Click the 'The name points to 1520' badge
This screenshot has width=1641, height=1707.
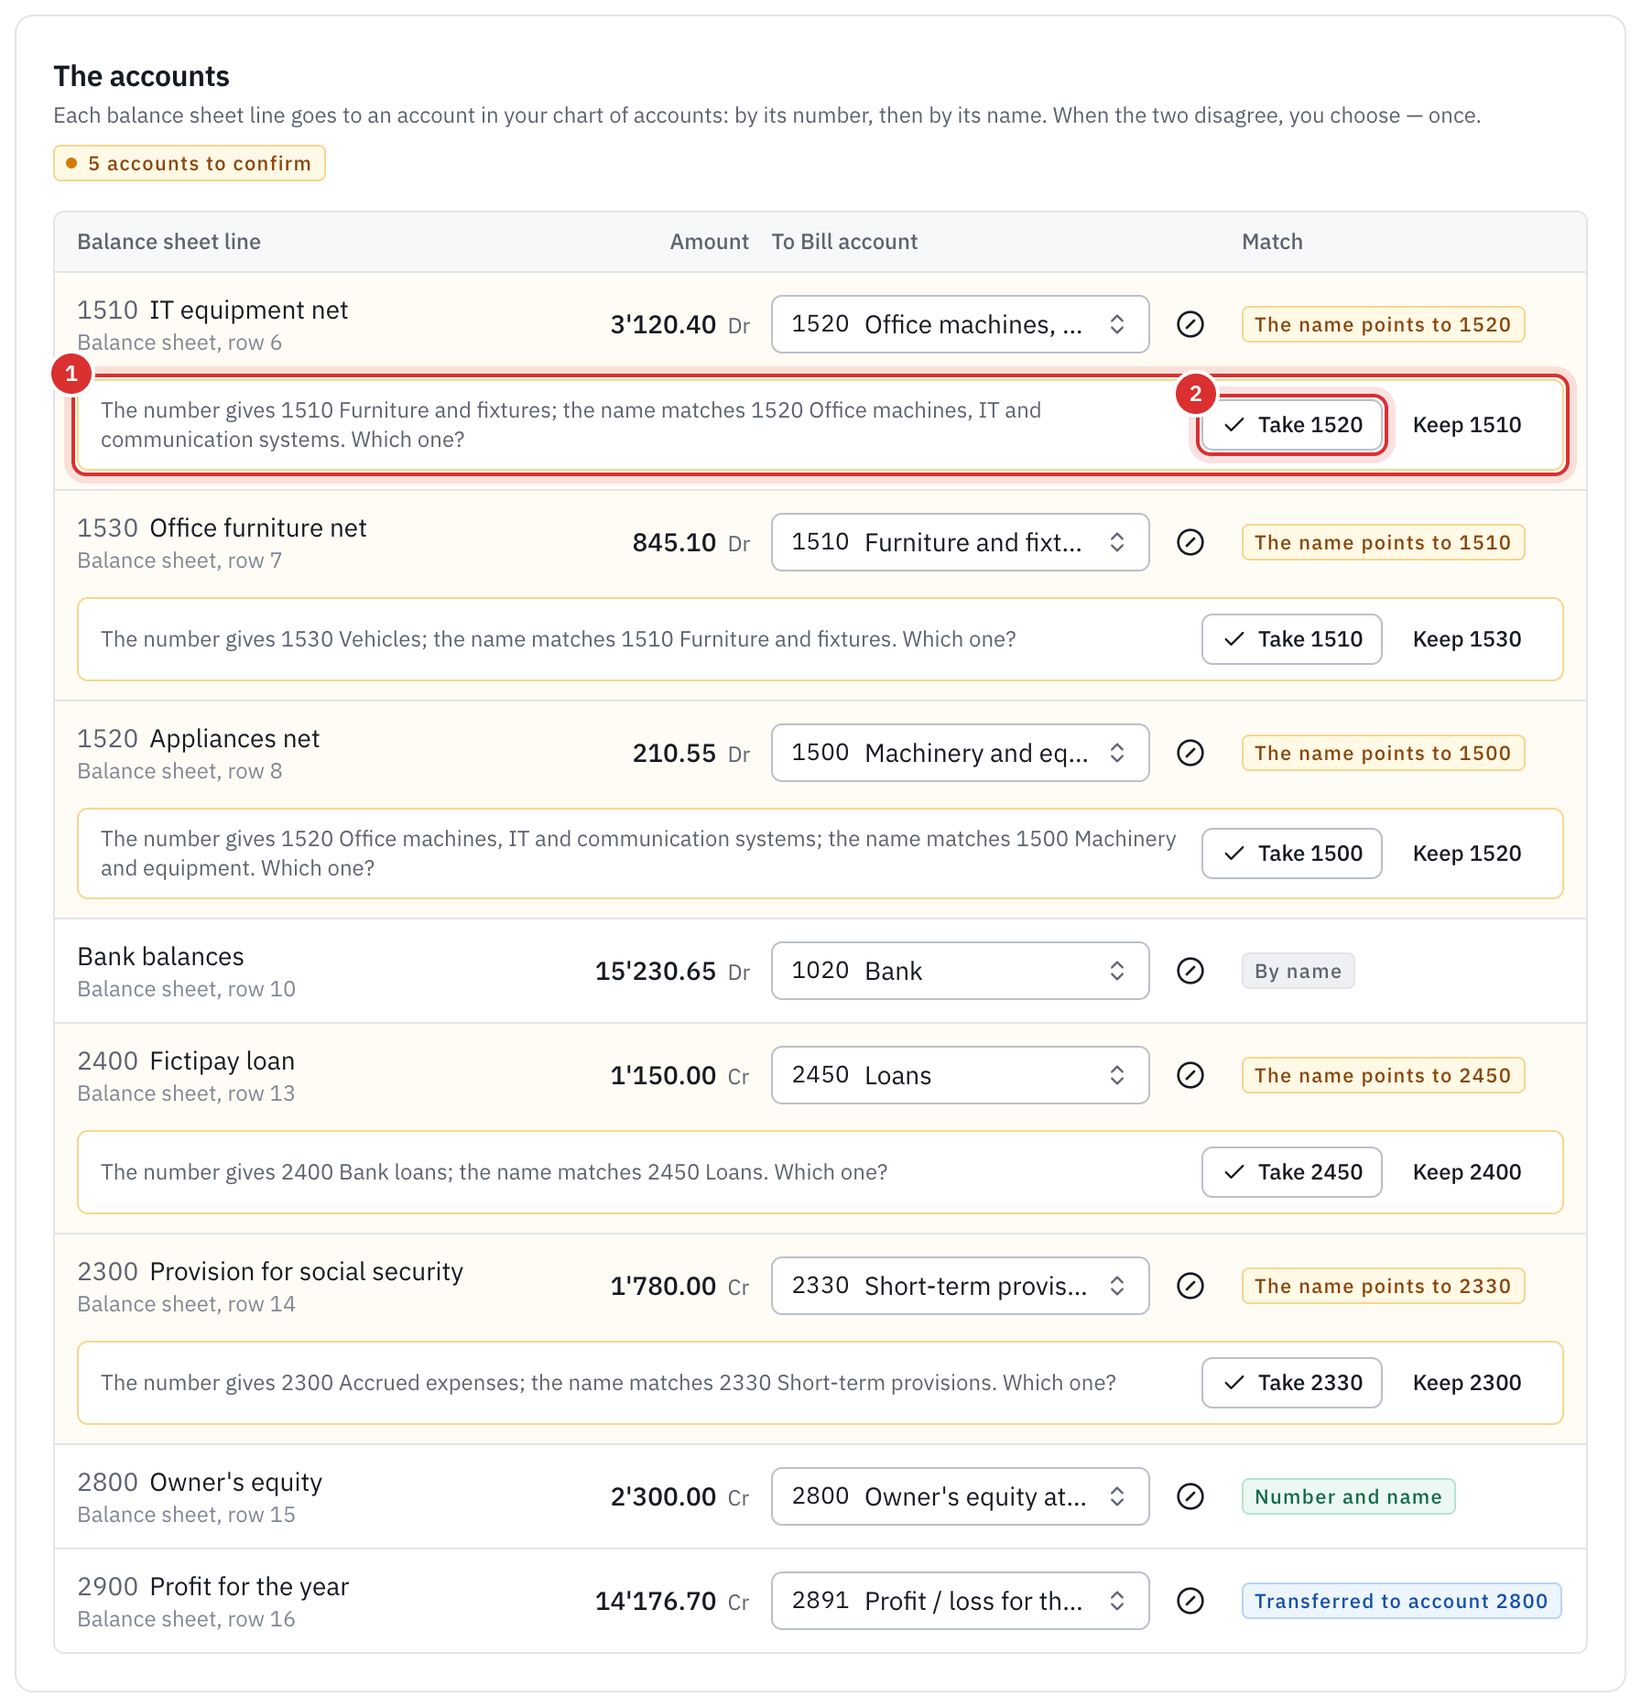[1383, 324]
